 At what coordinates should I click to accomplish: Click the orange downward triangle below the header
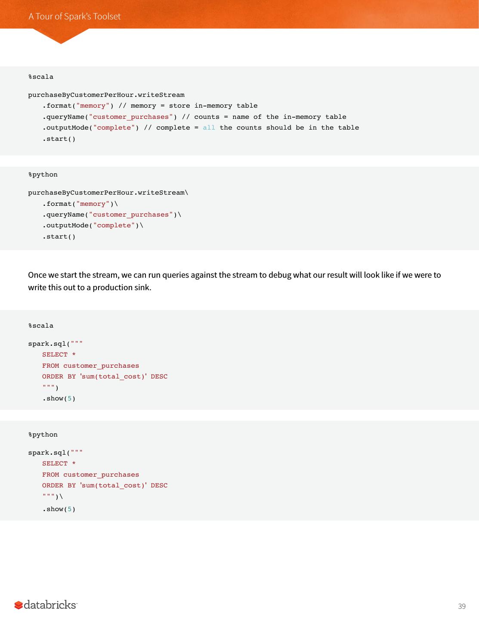61,36
